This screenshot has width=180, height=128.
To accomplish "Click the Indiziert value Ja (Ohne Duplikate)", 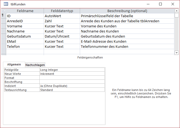I will 72,86.
